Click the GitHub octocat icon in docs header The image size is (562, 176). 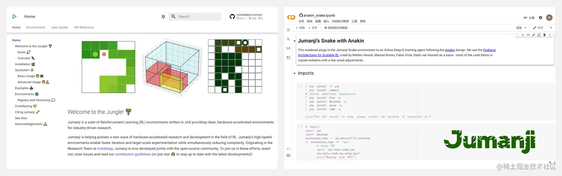(x=232, y=17)
